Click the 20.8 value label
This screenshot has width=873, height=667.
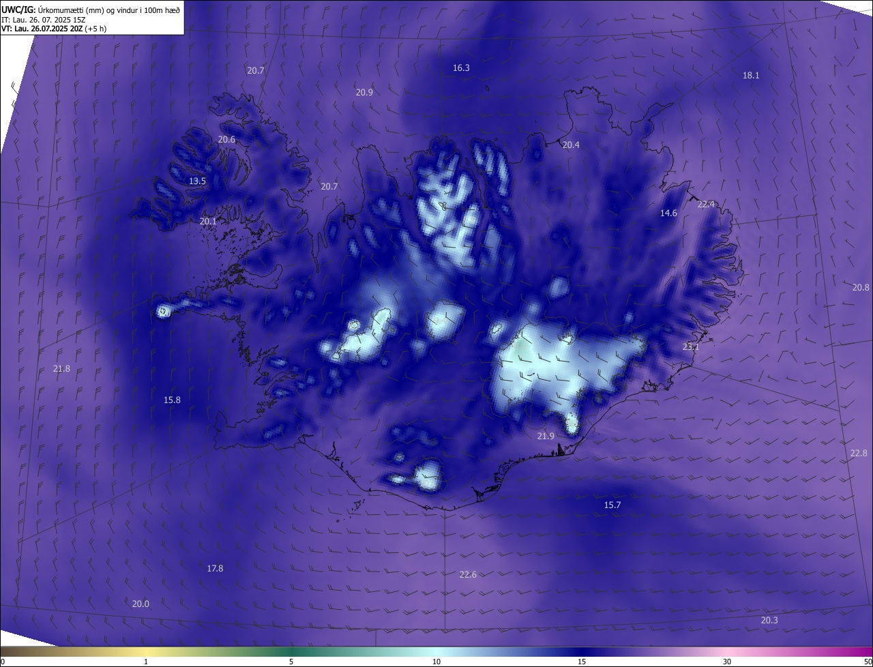(x=861, y=287)
